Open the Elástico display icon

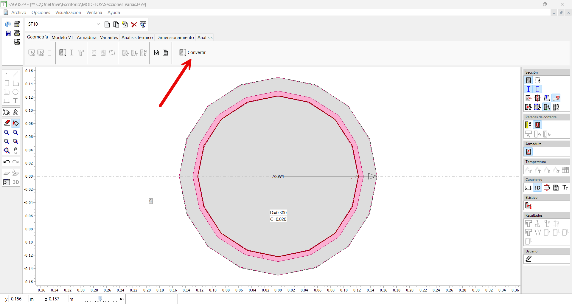coord(529,205)
